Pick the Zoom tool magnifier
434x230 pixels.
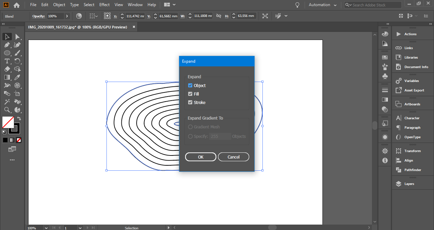(x=7, y=110)
